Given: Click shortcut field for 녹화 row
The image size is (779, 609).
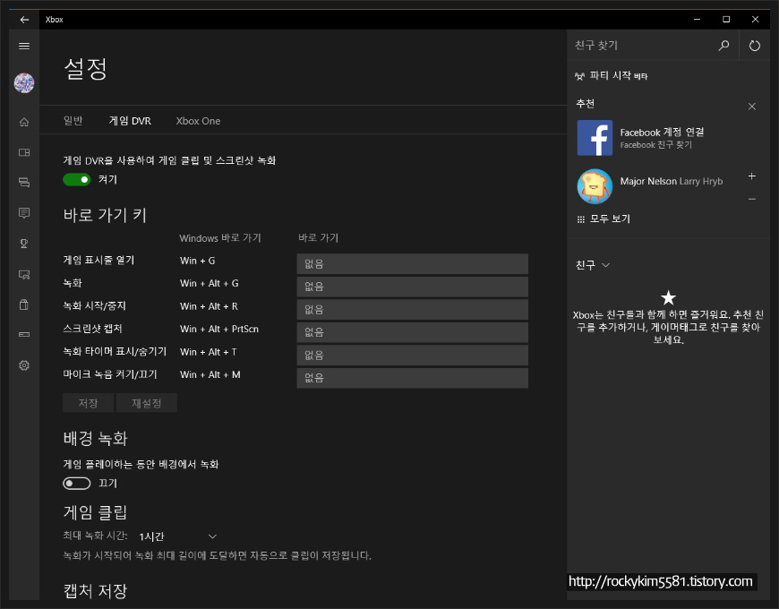Looking at the screenshot, I should click(413, 287).
